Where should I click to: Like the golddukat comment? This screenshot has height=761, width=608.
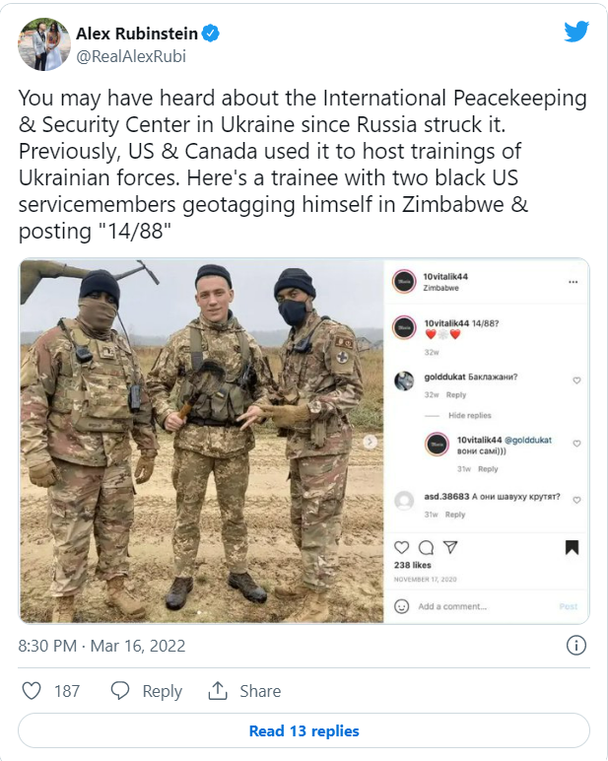point(576,380)
